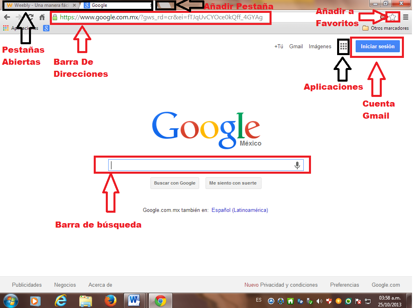Launch Firefox from the taskbar
The height and width of the screenshot is (308, 420).
(110, 301)
